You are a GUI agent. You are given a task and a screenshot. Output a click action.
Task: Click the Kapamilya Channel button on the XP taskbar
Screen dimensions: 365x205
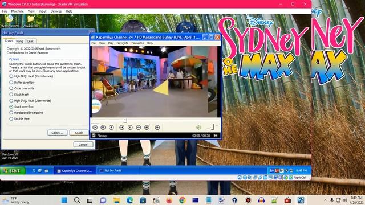(75, 171)
